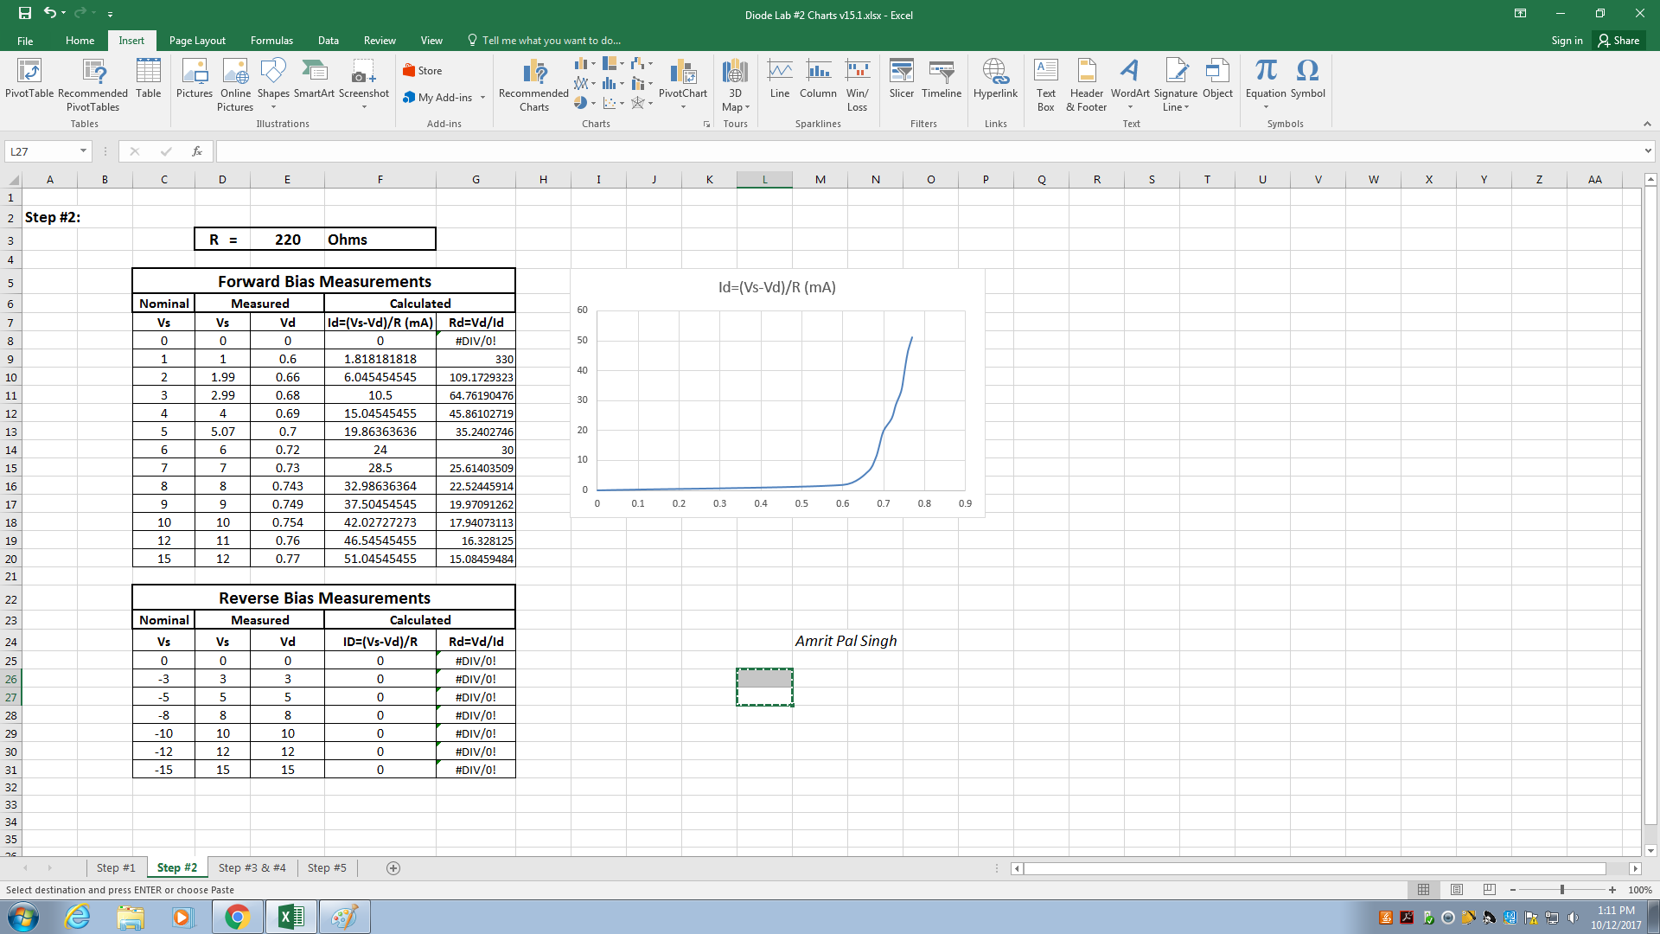Image resolution: width=1660 pixels, height=934 pixels.
Task: Expand the Shapes gallery dropdown
Action: (x=273, y=107)
